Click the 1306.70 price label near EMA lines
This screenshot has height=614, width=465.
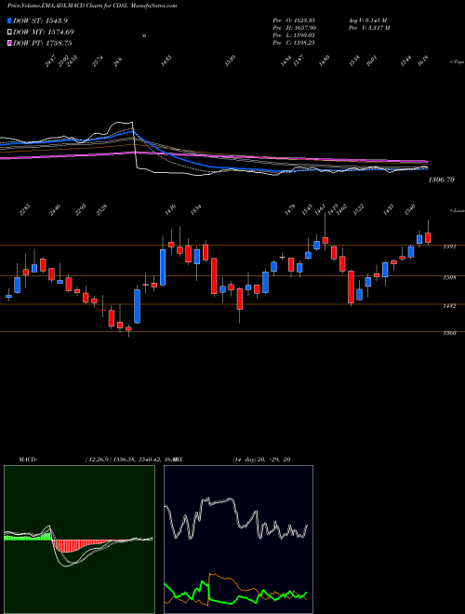(442, 180)
